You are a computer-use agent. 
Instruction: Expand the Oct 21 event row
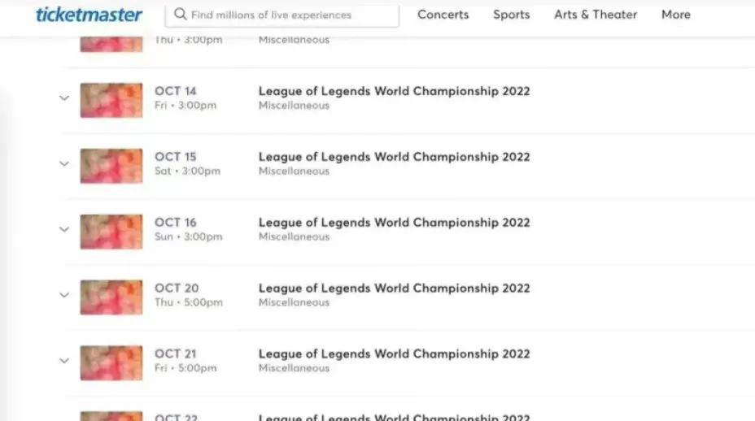pyautogui.click(x=64, y=362)
